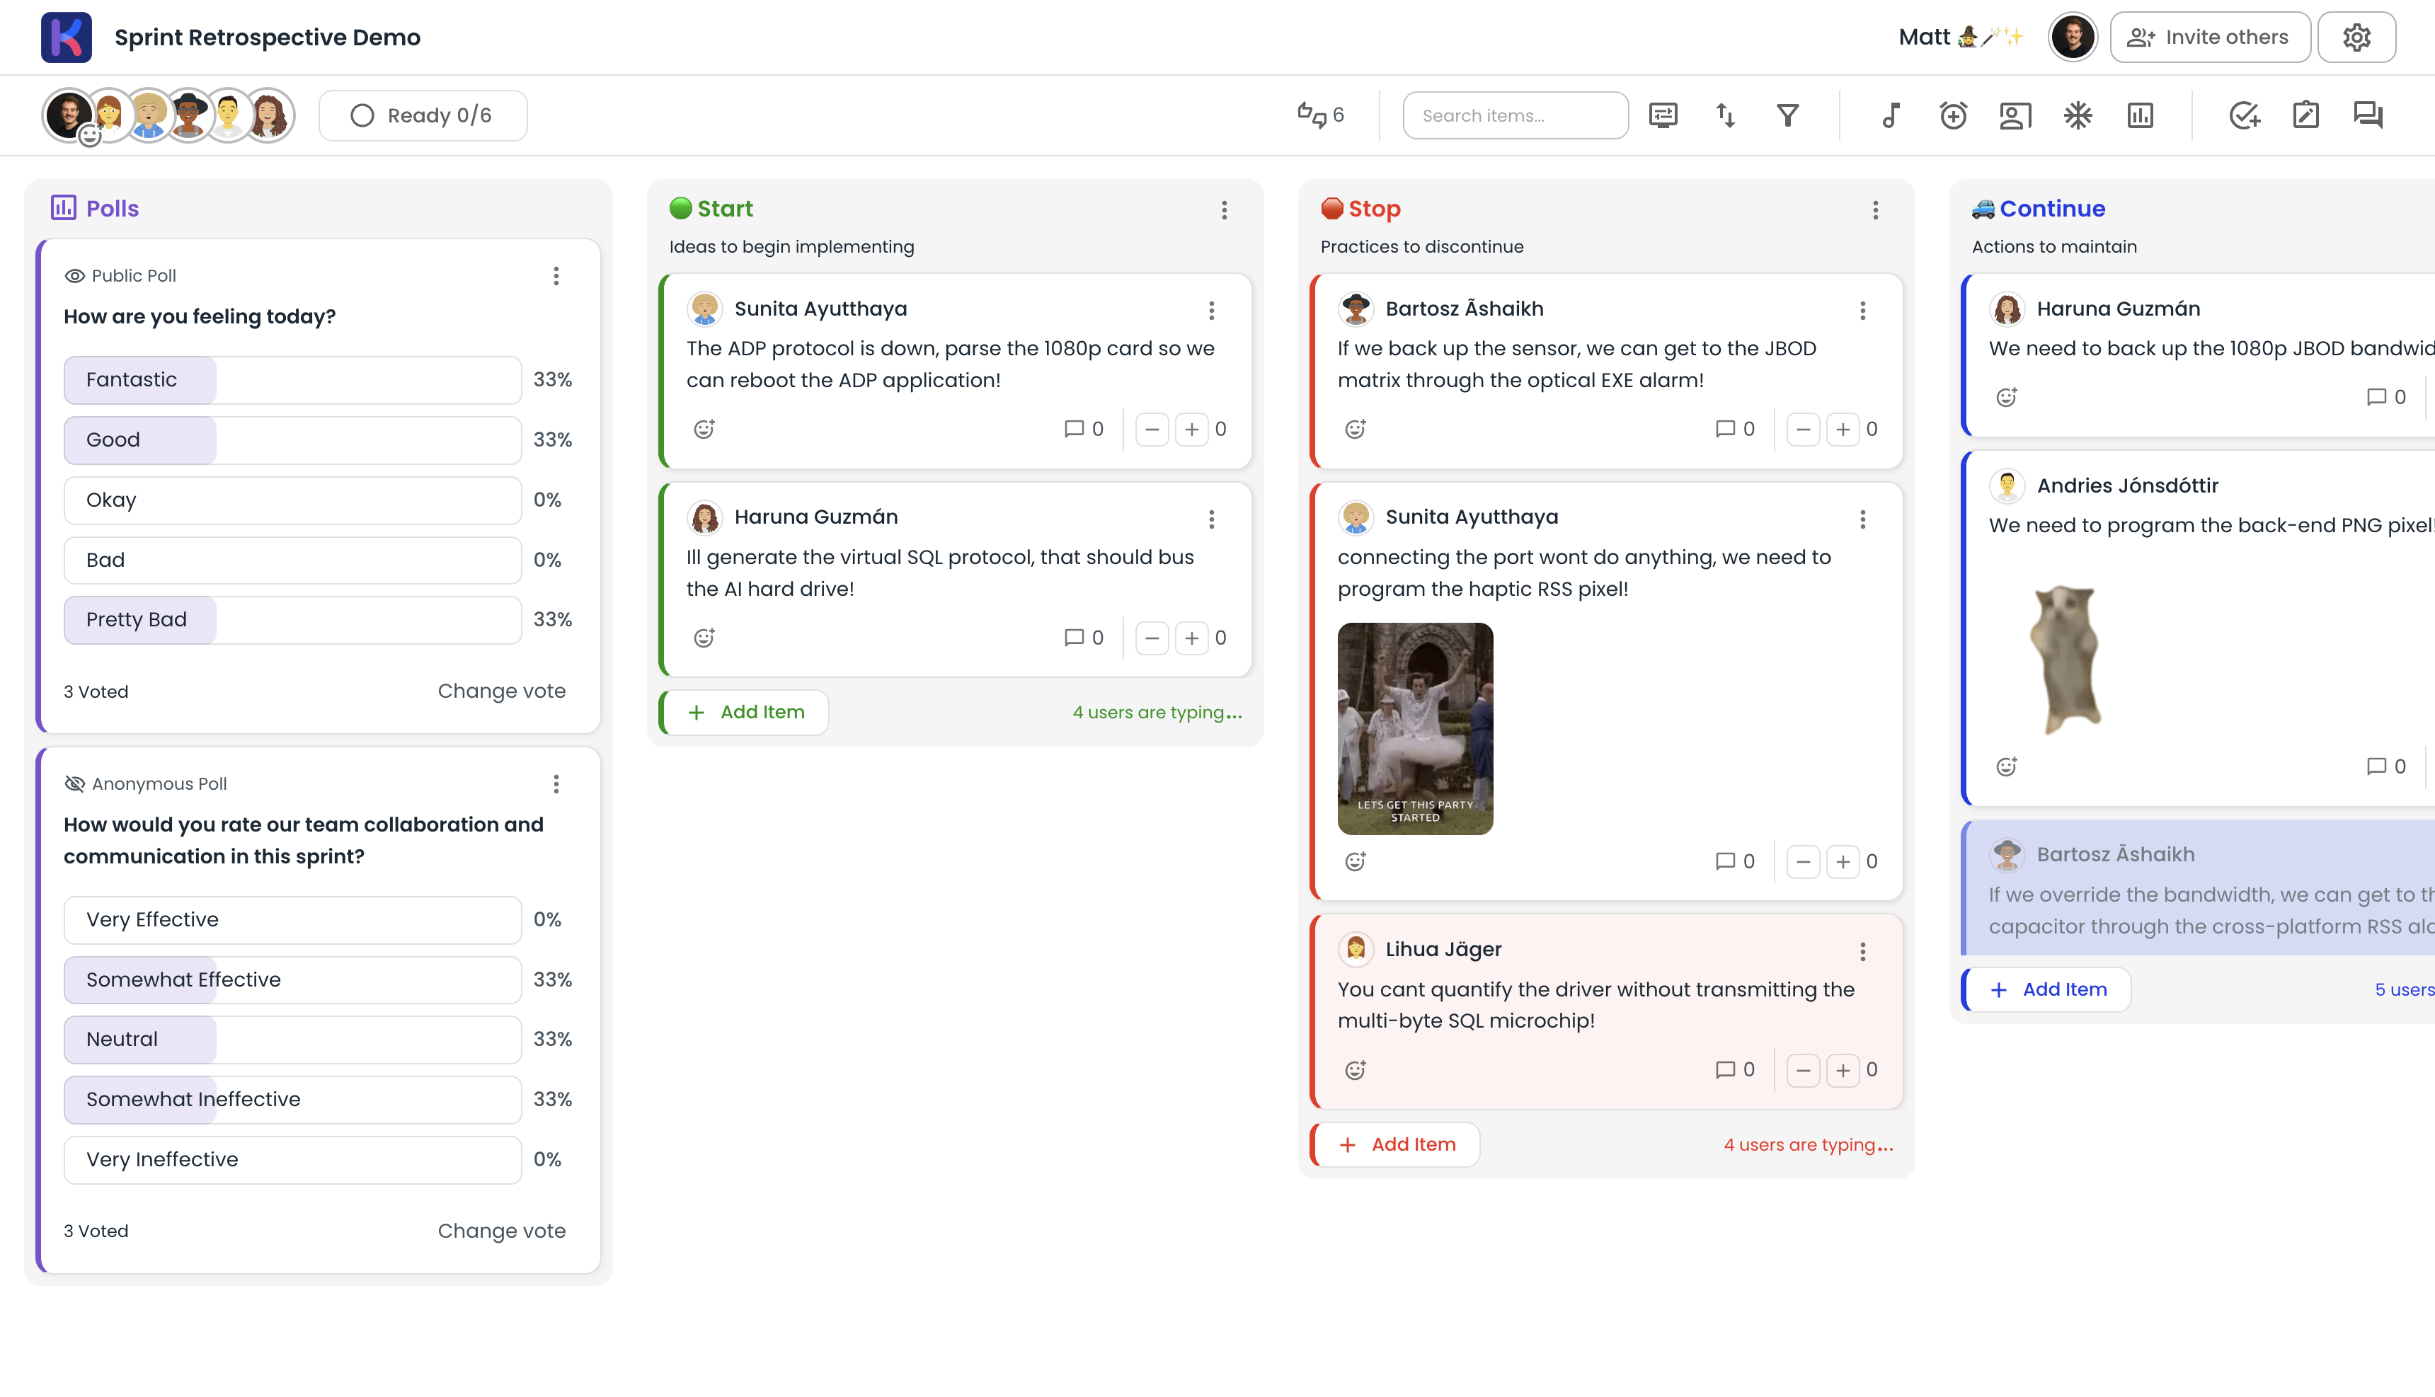This screenshot has height=1397, width=2435.
Task: Open the Start column three-dot menu
Action: pyautogui.click(x=1224, y=210)
